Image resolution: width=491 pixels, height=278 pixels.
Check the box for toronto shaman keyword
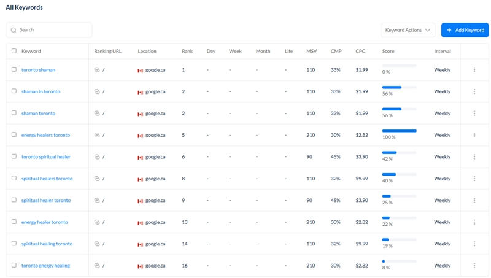[14, 70]
